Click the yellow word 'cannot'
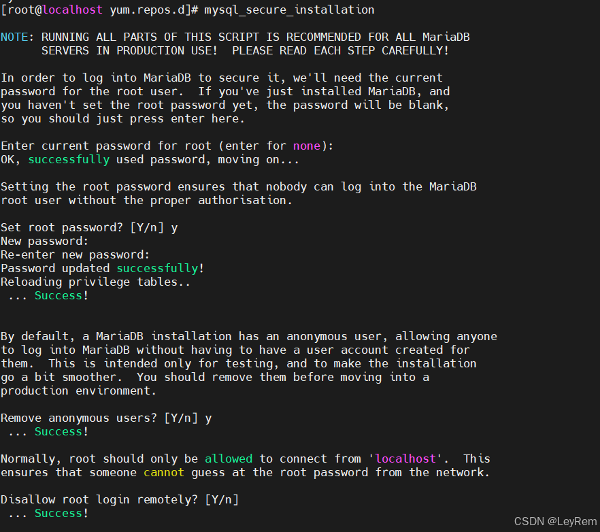 click(x=164, y=472)
